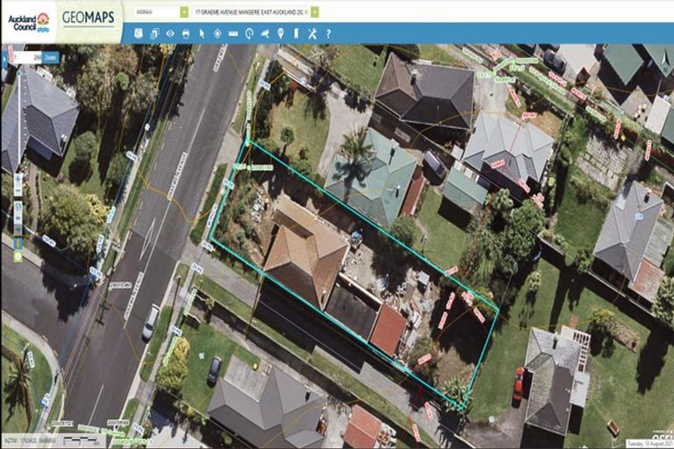Open the wrench and screwdriver tools
Screen dimensions: 674x449
point(312,33)
